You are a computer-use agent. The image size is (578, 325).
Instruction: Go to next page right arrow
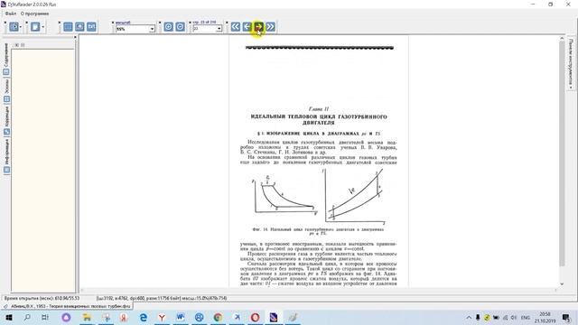[x=259, y=27]
